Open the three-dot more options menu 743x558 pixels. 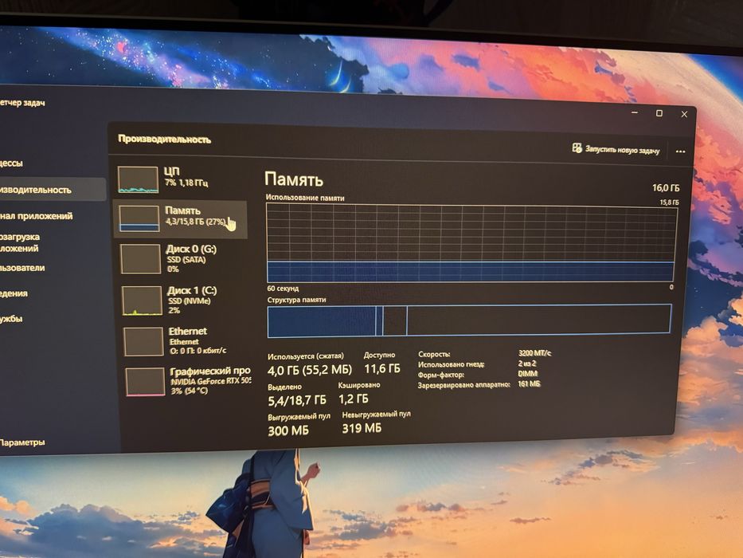pyautogui.click(x=680, y=151)
